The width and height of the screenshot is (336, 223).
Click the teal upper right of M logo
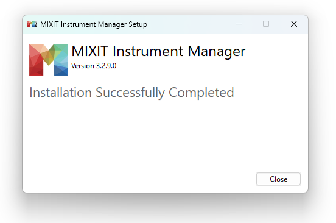click(62, 51)
